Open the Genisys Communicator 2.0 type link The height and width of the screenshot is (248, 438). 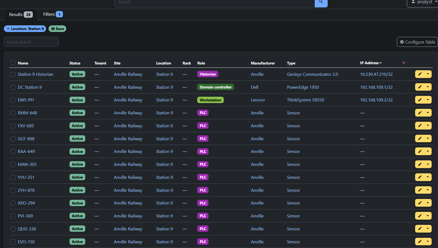[312, 74]
